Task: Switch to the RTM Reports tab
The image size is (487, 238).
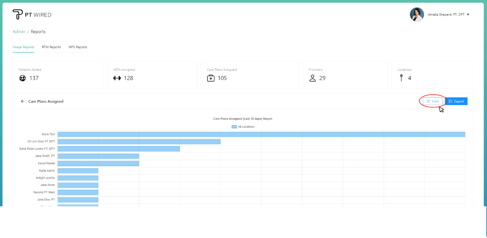Action: pyautogui.click(x=51, y=47)
